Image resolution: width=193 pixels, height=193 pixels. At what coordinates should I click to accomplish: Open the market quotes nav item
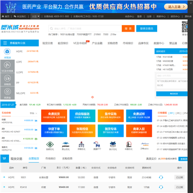(x=128, y=43)
